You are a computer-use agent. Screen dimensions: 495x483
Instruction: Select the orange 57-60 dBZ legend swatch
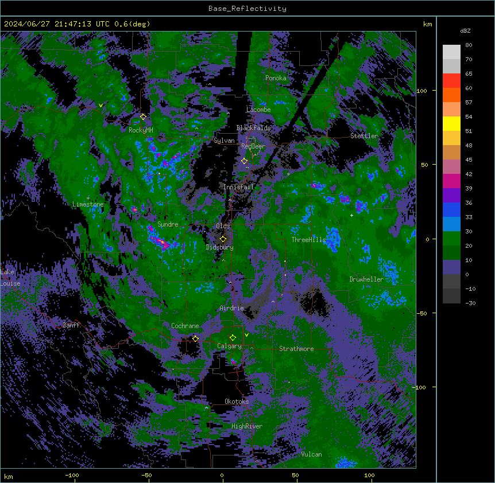point(451,95)
